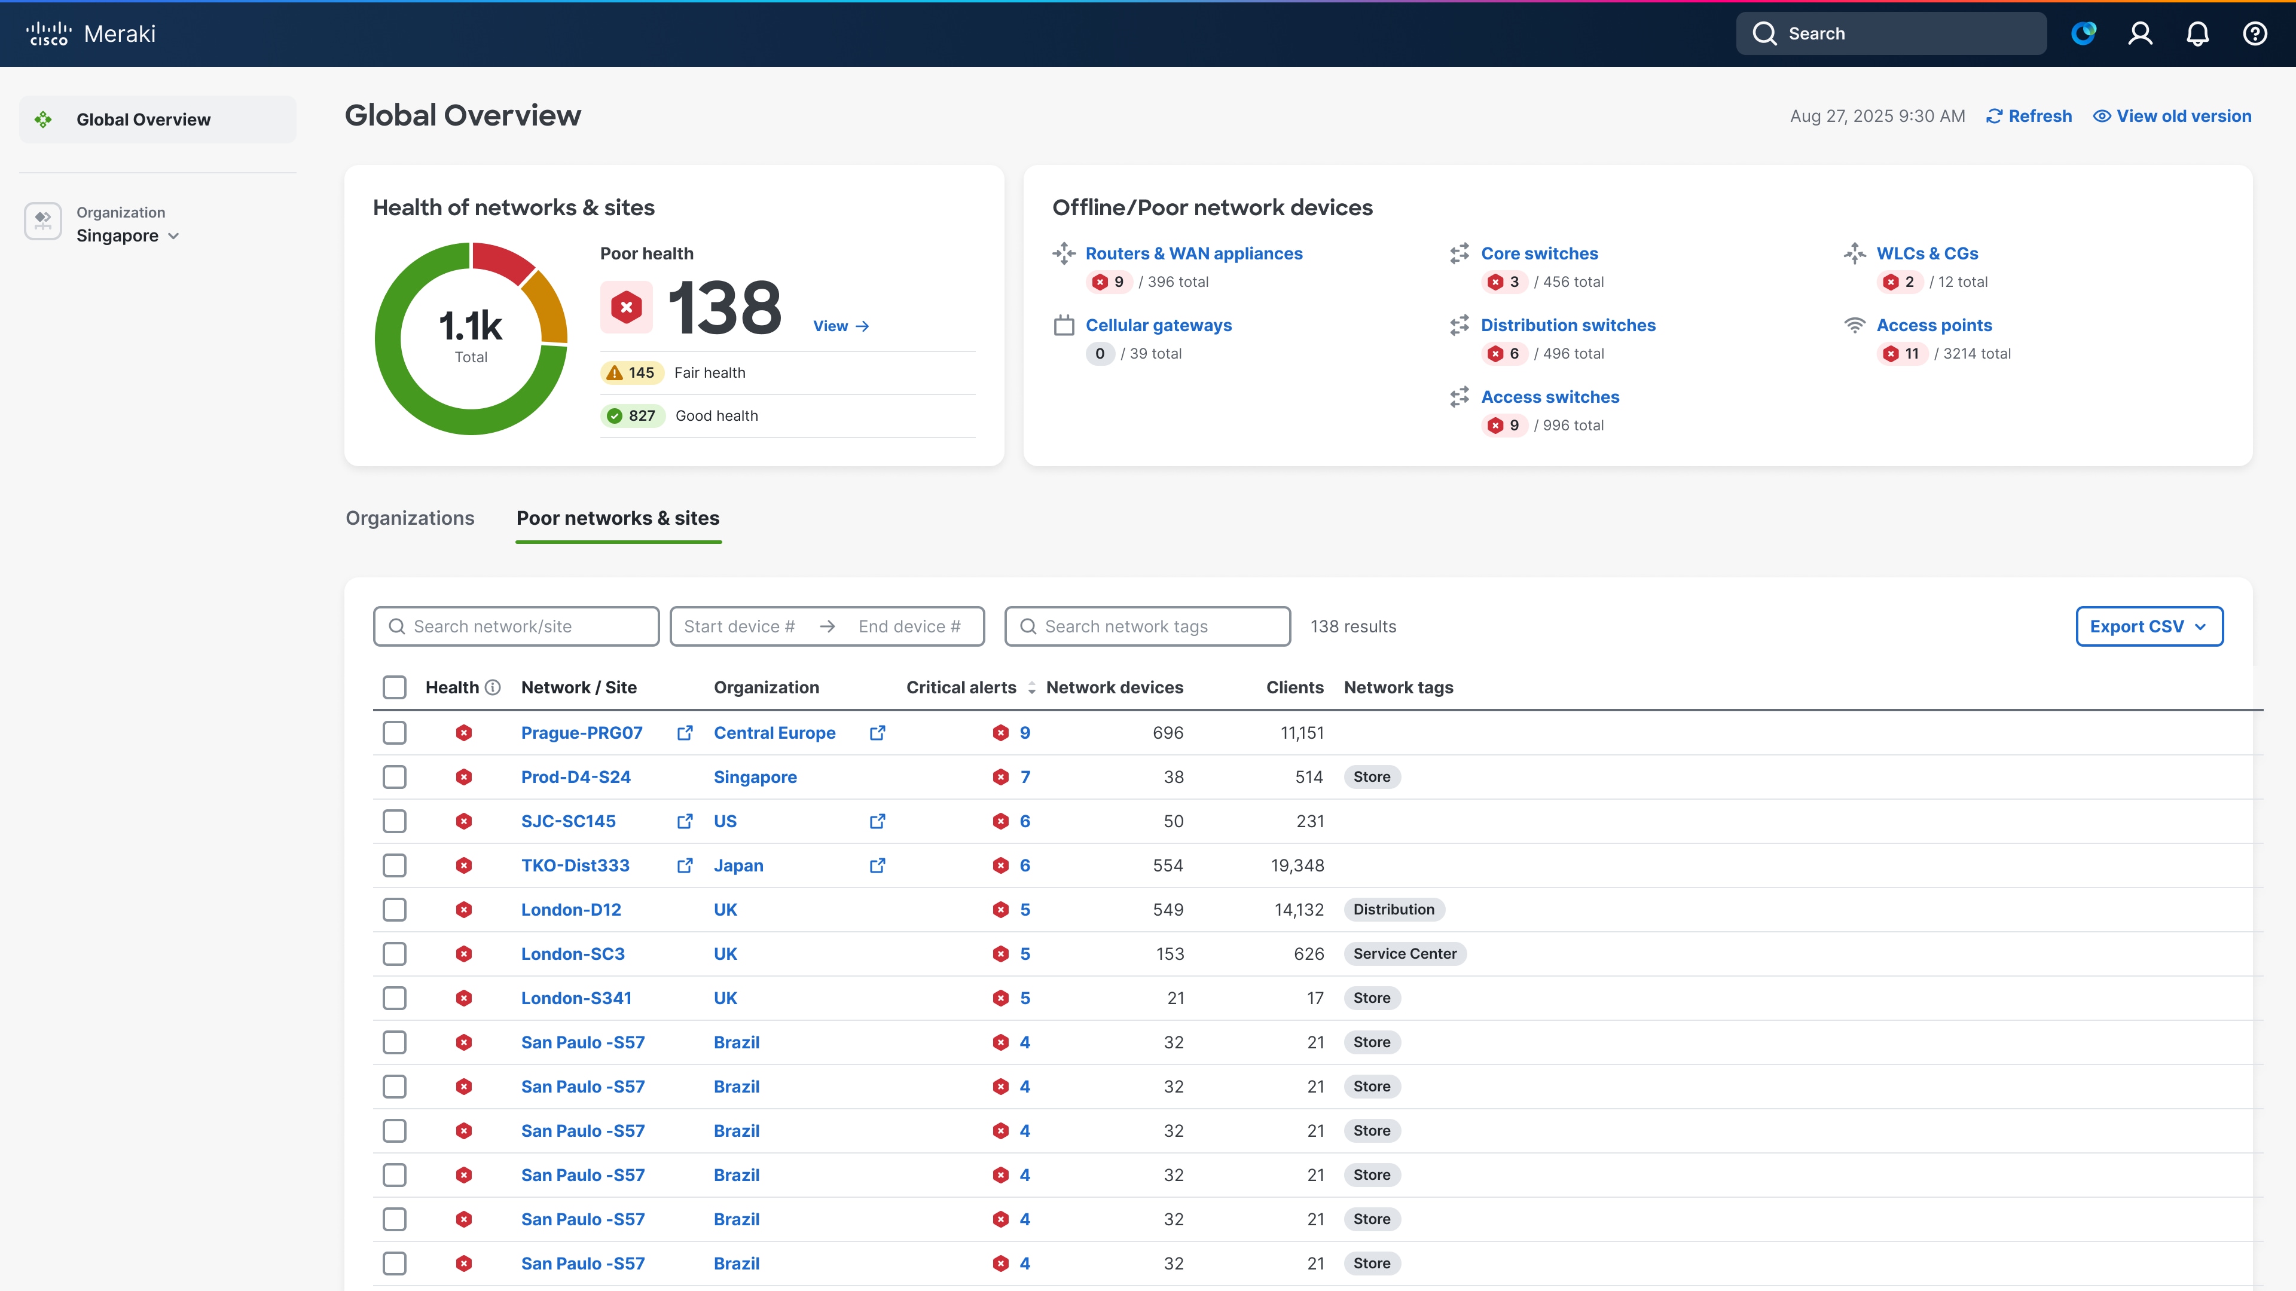Click the Cisco AI assistant icon
The height and width of the screenshot is (1291, 2296).
click(2083, 34)
